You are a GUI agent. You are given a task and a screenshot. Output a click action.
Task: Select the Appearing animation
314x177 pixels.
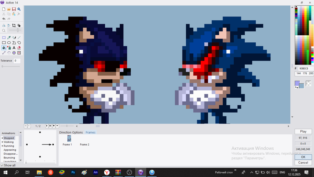pyautogui.click(x=10, y=150)
